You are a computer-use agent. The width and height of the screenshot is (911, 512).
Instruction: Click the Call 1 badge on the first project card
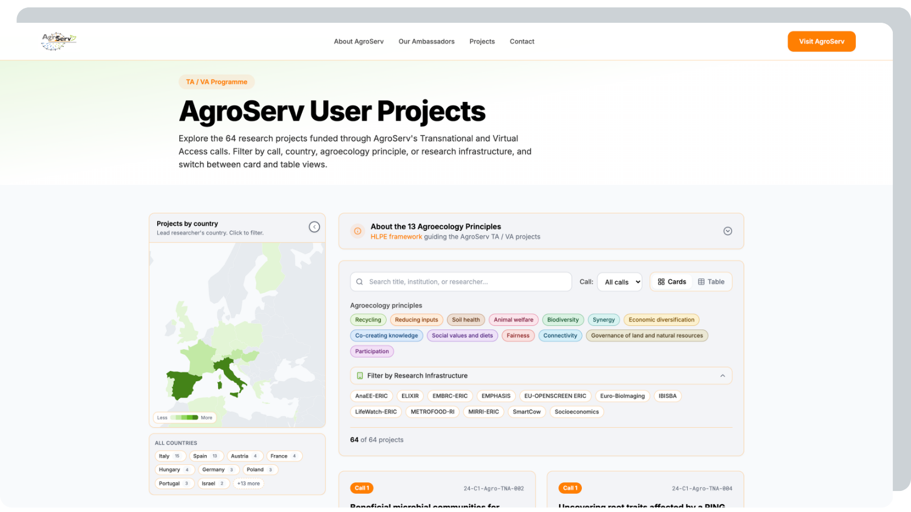pos(362,488)
